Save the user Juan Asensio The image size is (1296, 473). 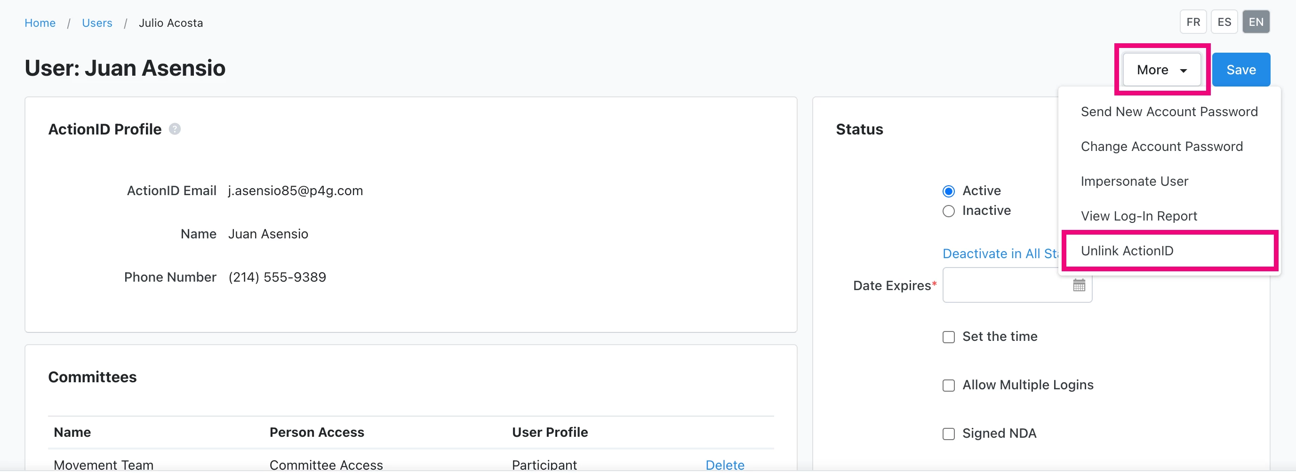[1240, 70]
